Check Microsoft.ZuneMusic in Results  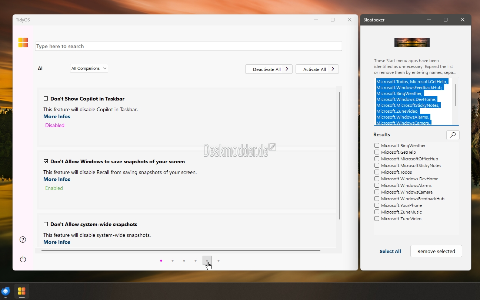(x=377, y=212)
